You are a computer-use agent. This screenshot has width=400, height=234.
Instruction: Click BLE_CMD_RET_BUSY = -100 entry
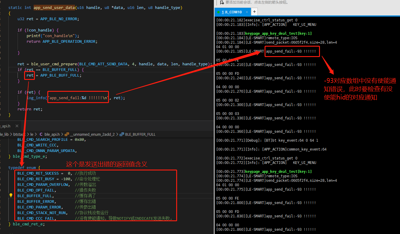click(45, 179)
